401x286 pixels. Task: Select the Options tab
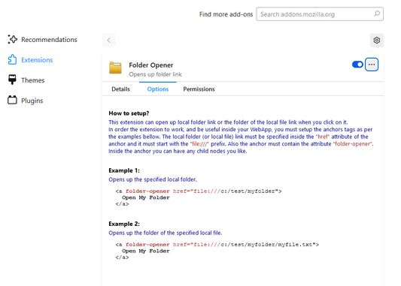(158, 89)
